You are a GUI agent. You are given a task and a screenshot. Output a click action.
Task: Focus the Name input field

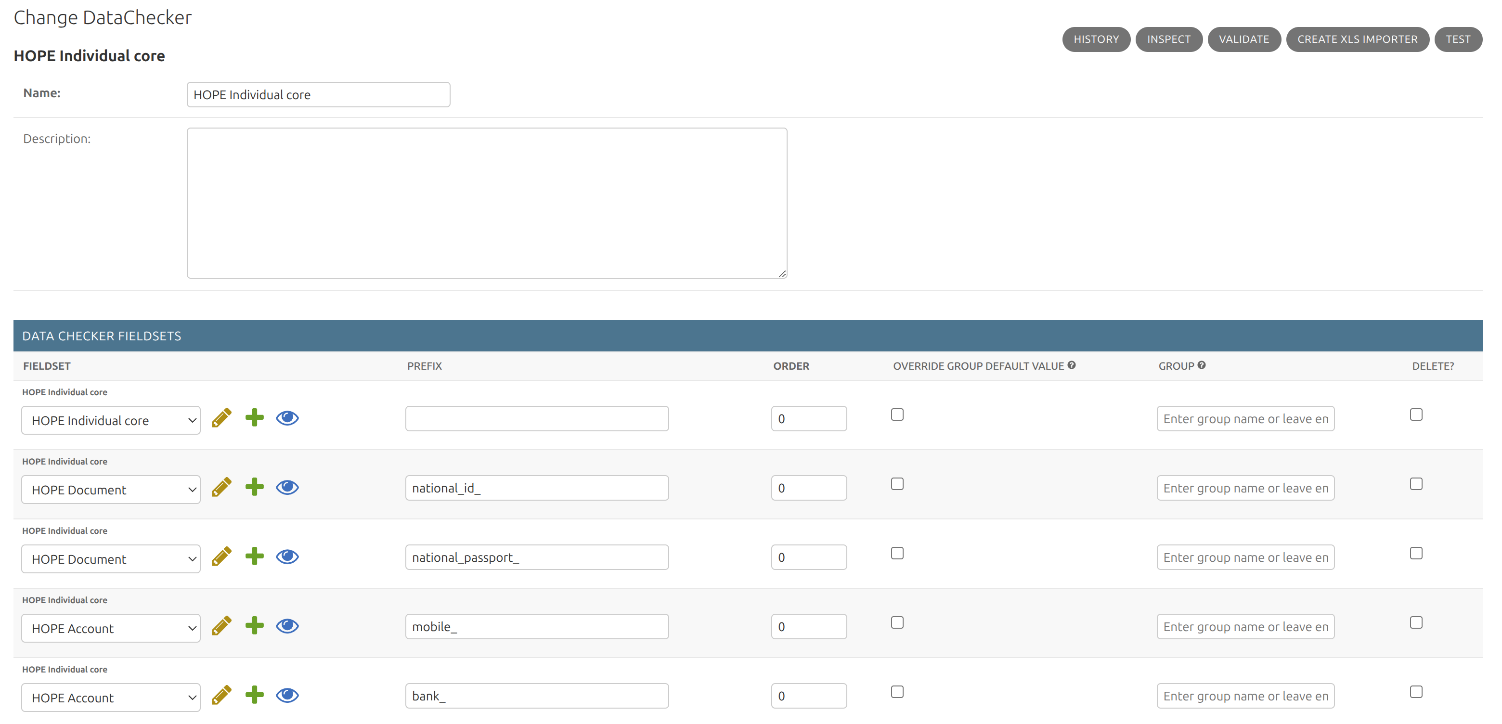click(318, 94)
